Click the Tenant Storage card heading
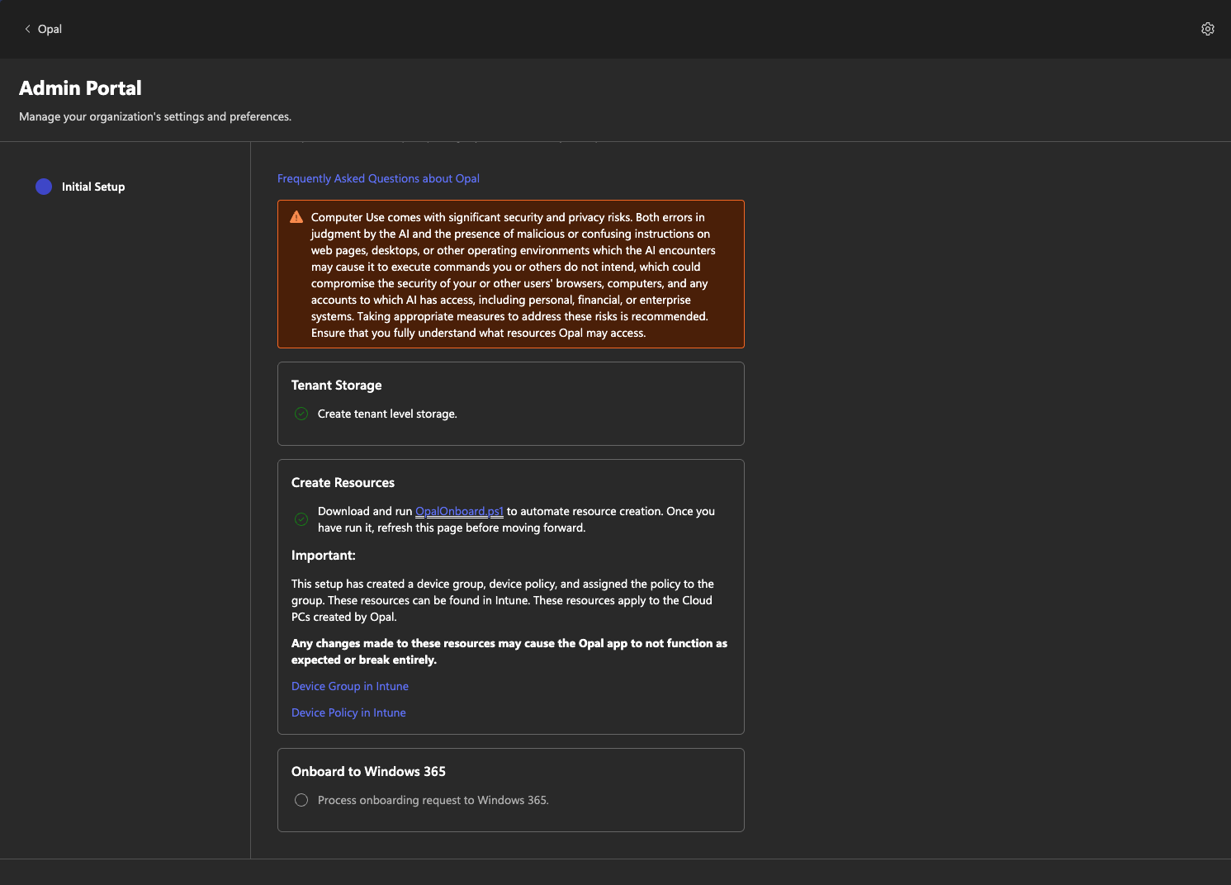This screenshot has height=885, width=1231. coord(336,386)
